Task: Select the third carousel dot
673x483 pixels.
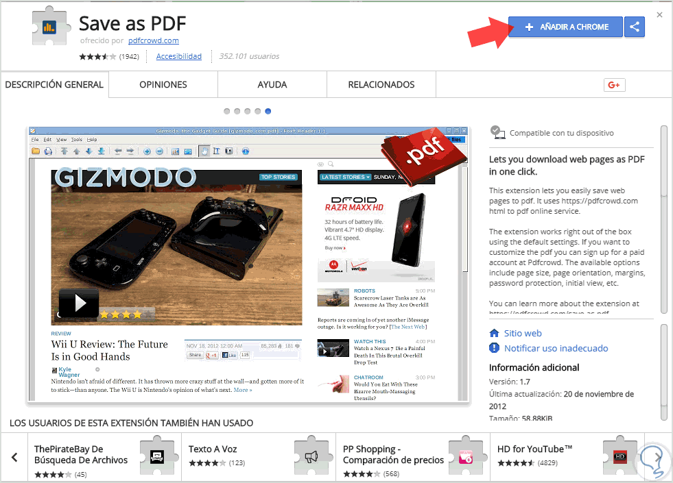Action: click(248, 112)
